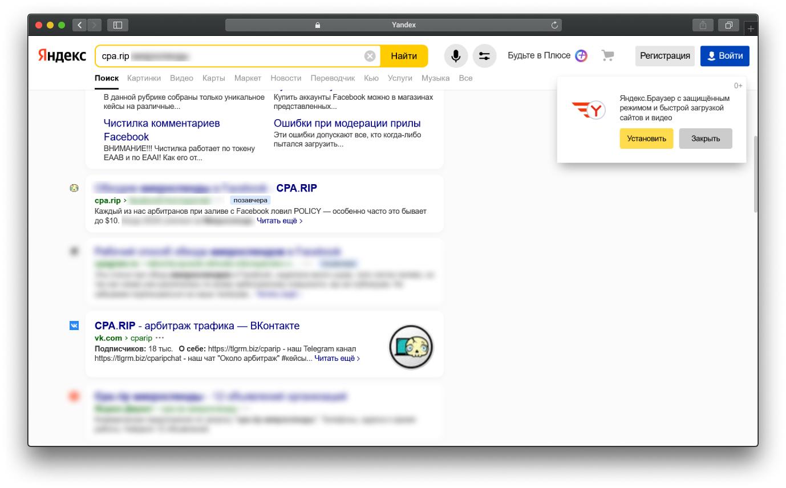Screen dimensions: 786x488
Task: Show all tabs overview button
Action: click(x=729, y=25)
